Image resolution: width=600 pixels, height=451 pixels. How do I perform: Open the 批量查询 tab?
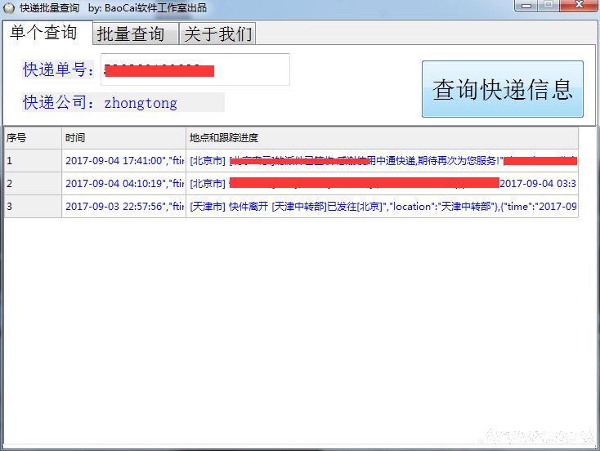pyautogui.click(x=131, y=33)
